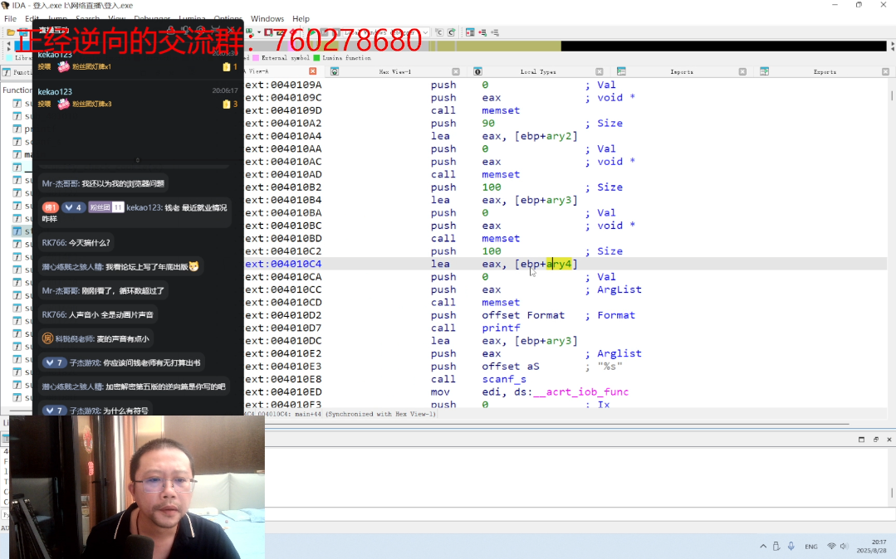Open the Exports tab
Image resolution: width=896 pixels, height=559 pixels.
pos(825,72)
